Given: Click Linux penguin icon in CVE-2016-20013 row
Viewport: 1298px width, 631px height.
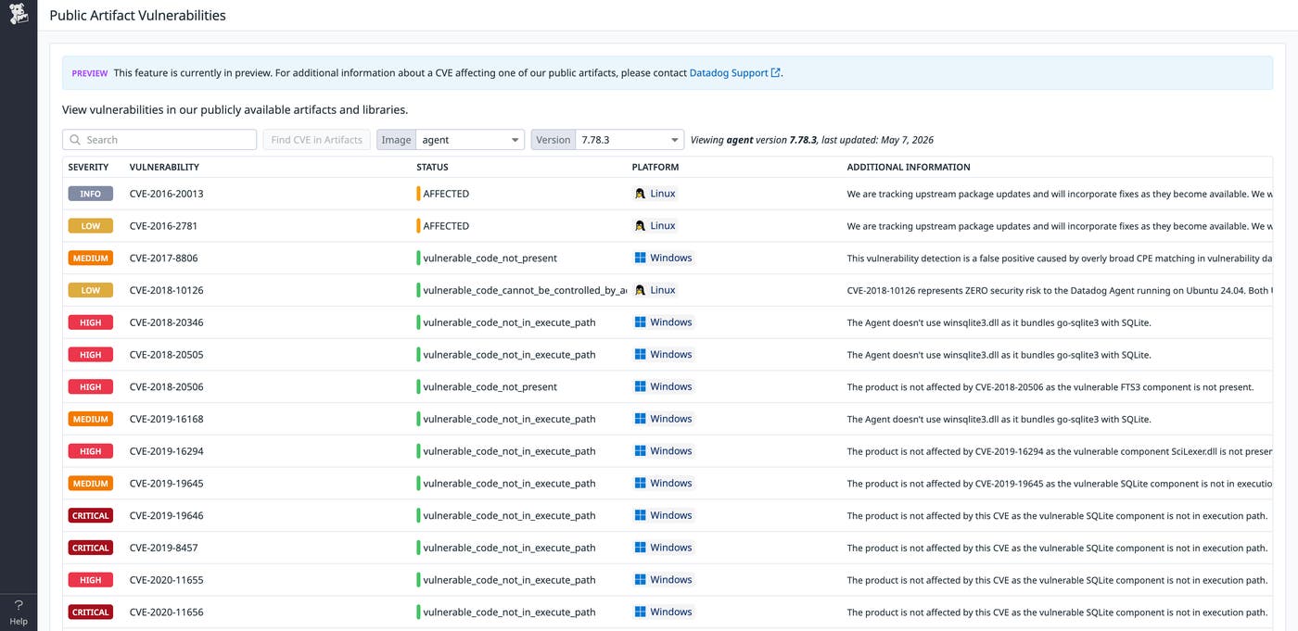Looking at the screenshot, I should pos(640,194).
